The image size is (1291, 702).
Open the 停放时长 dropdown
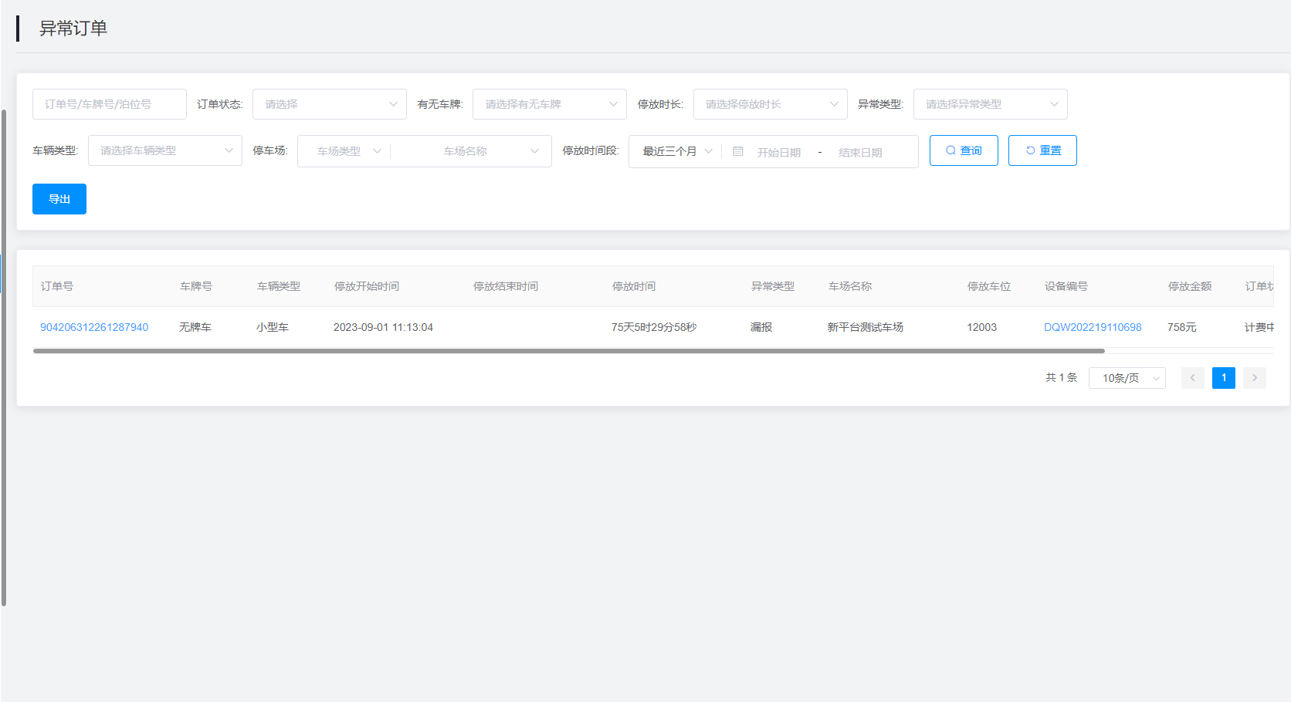[770, 104]
